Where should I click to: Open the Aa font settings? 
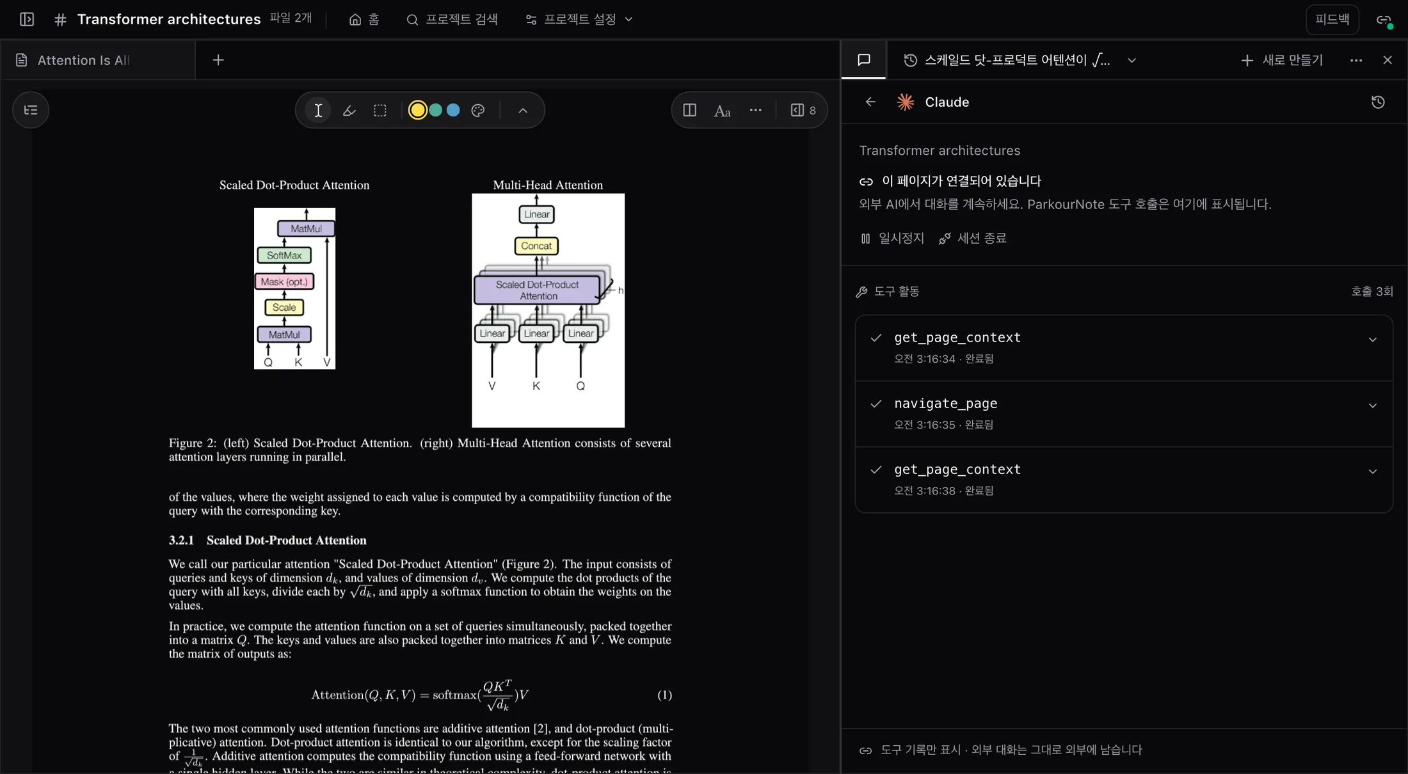pos(722,111)
